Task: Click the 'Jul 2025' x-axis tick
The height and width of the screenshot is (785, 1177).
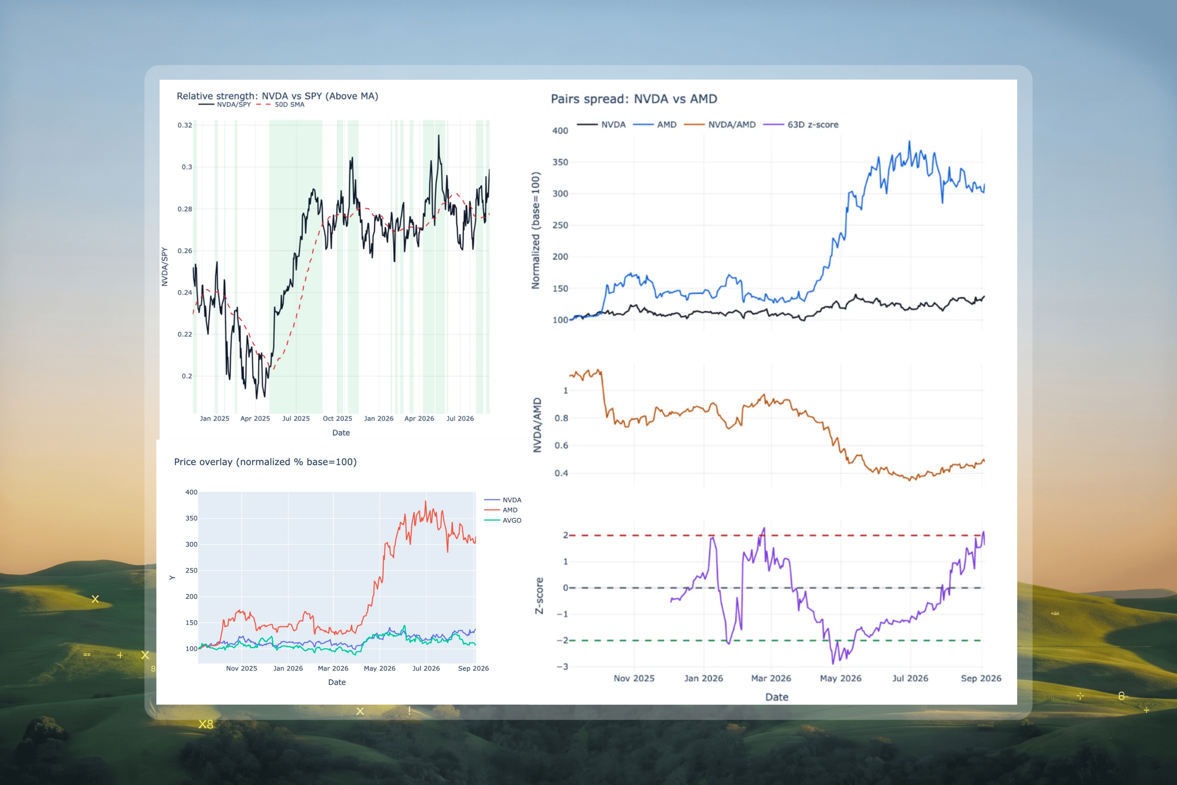Action: coord(296,419)
